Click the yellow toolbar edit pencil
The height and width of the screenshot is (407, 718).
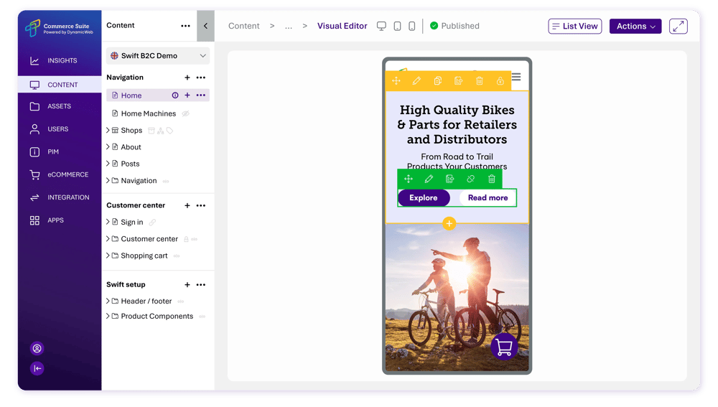[416, 81]
